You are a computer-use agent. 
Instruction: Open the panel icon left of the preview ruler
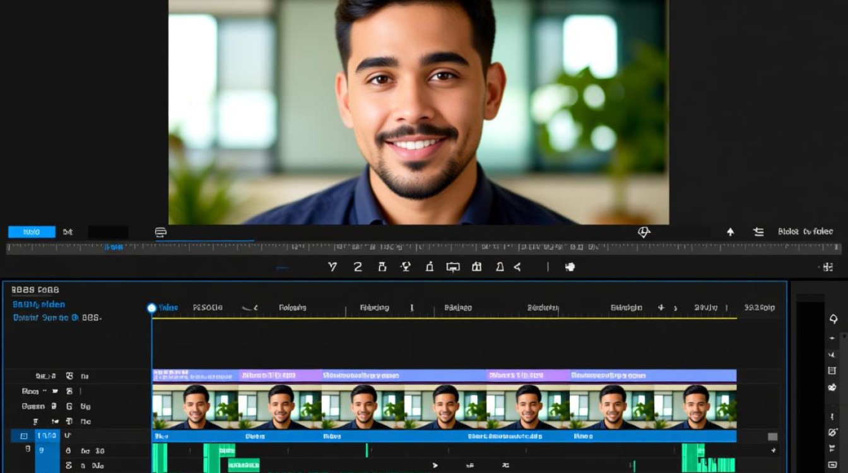pos(161,232)
